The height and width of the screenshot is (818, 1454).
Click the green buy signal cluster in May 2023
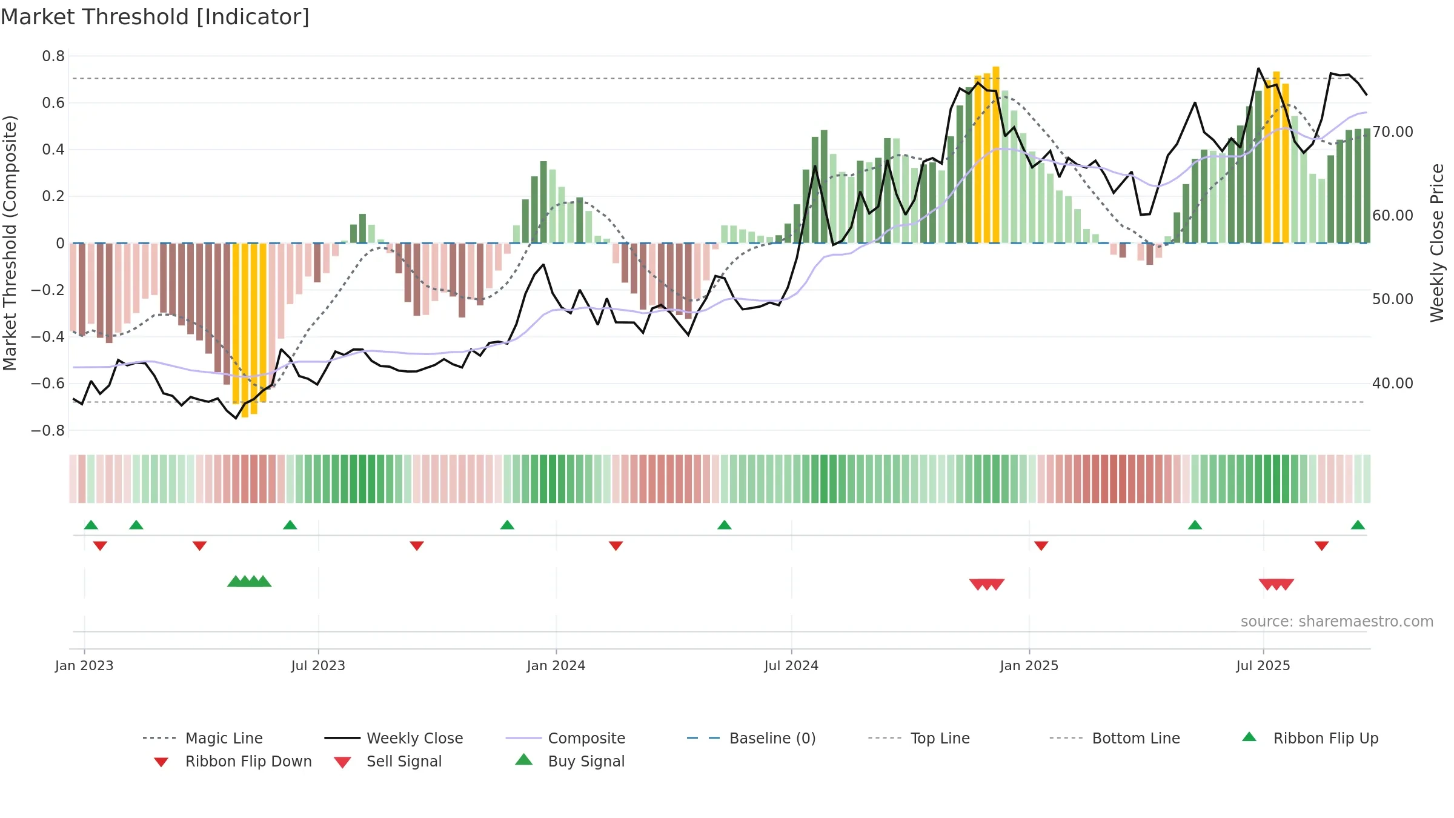250,581
